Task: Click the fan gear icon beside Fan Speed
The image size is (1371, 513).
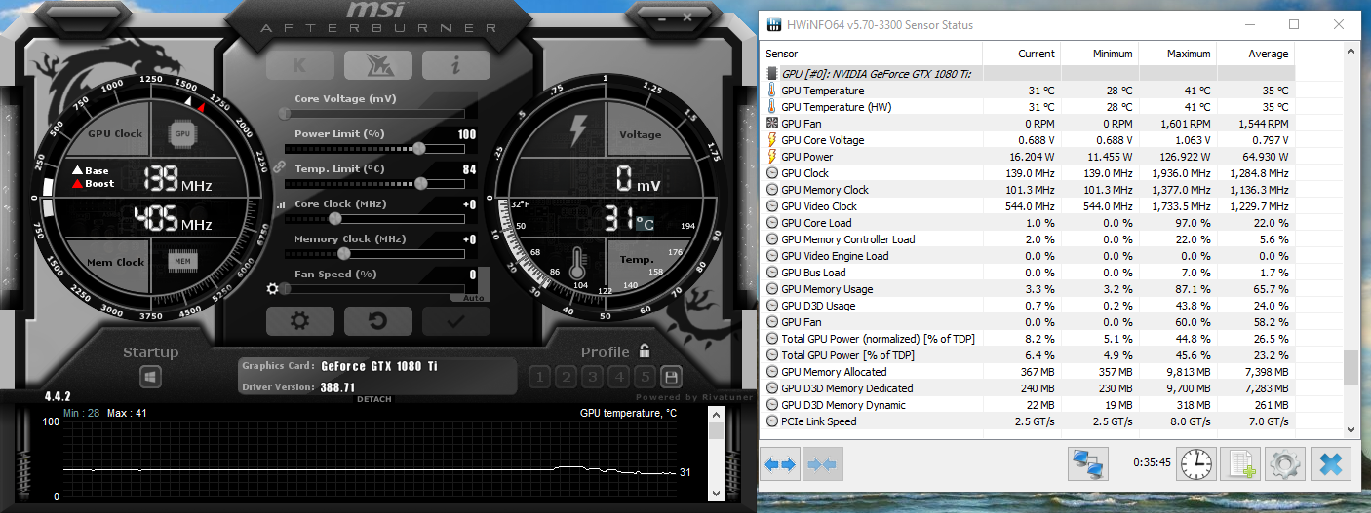Action: pyautogui.click(x=273, y=288)
